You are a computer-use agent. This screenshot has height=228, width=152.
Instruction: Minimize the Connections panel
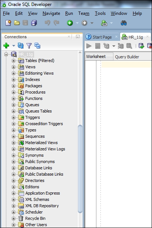(x=78, y=37)
